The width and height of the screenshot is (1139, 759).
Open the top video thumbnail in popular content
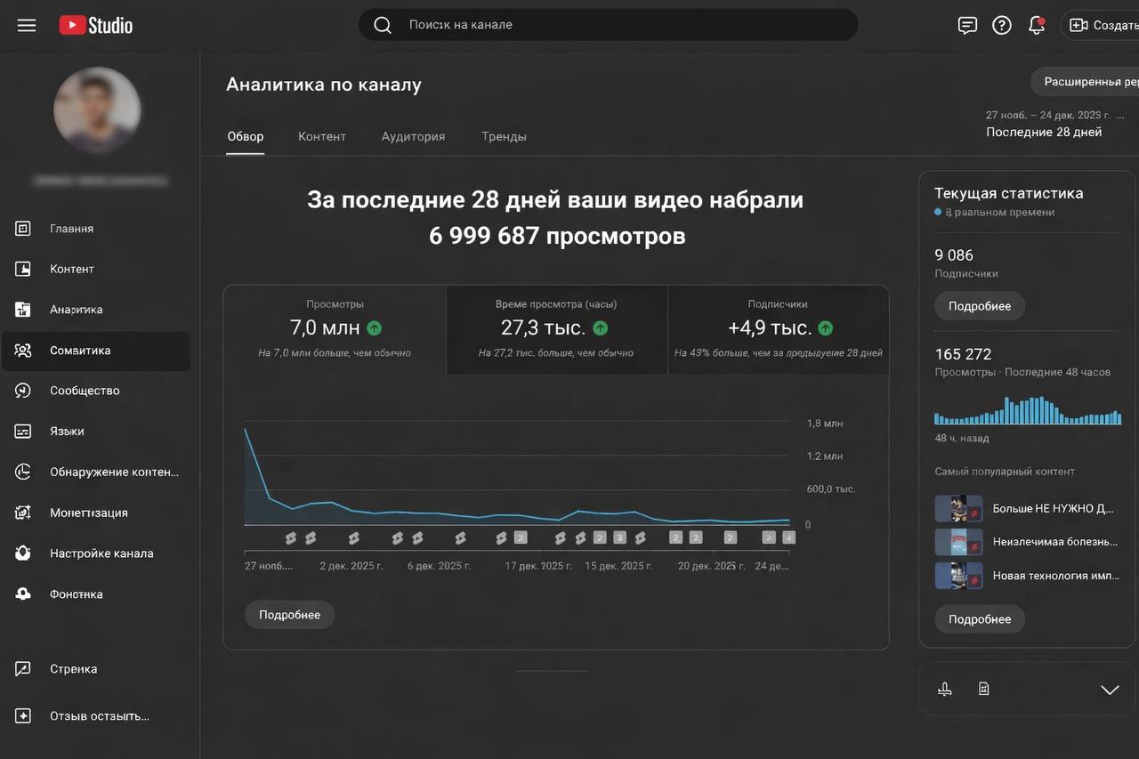(957, 507)
